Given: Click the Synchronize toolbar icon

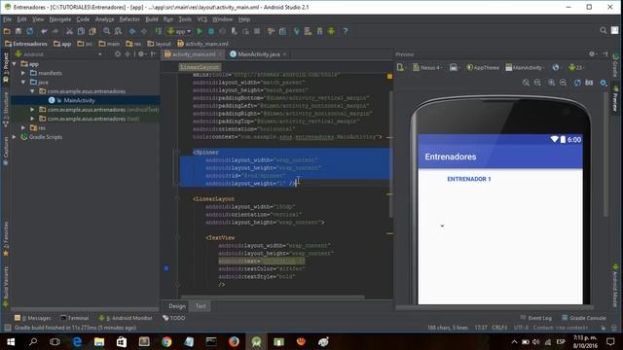Looking at the screenshot, I should click(30, 31).
